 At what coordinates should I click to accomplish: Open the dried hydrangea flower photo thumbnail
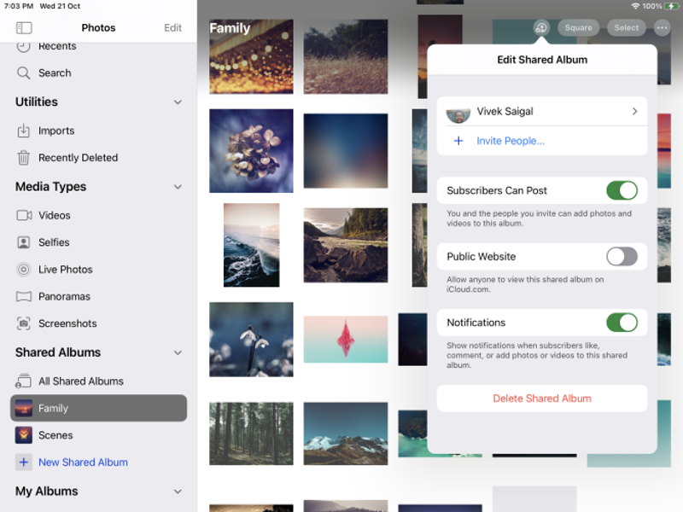click(251, 150)
